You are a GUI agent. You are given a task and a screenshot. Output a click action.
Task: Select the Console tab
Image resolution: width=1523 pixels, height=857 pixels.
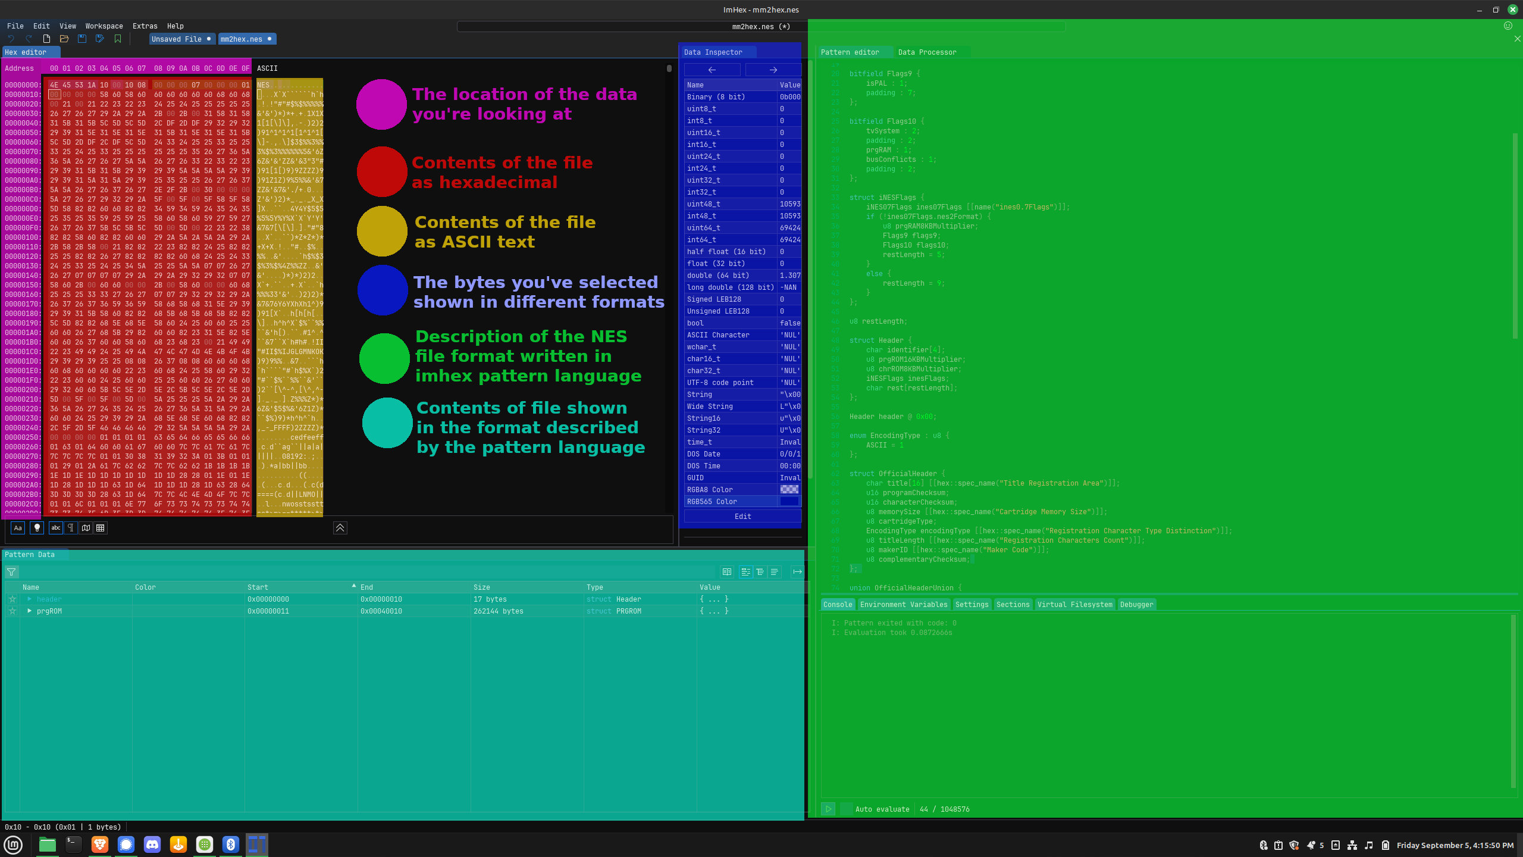click(838, 605)
